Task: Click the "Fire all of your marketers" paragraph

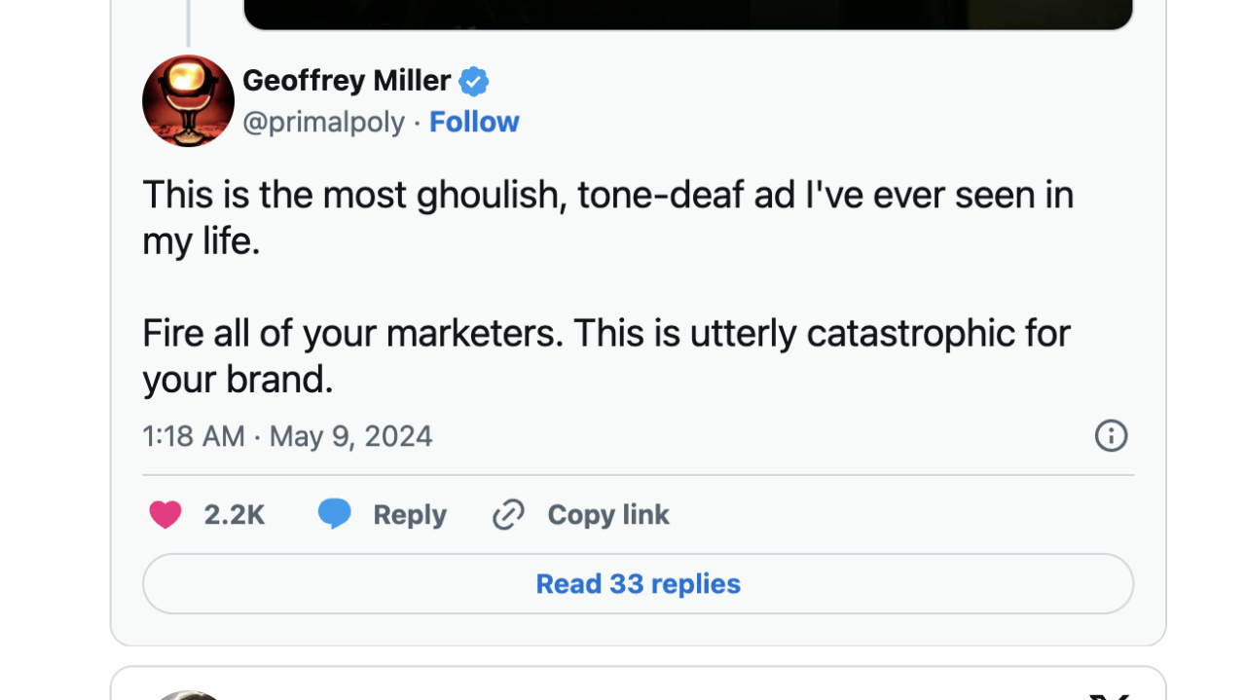Action: coord(605,355)
